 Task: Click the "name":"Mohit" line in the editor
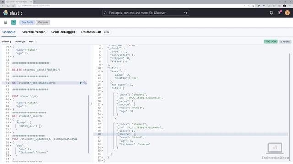pos(27,102)
